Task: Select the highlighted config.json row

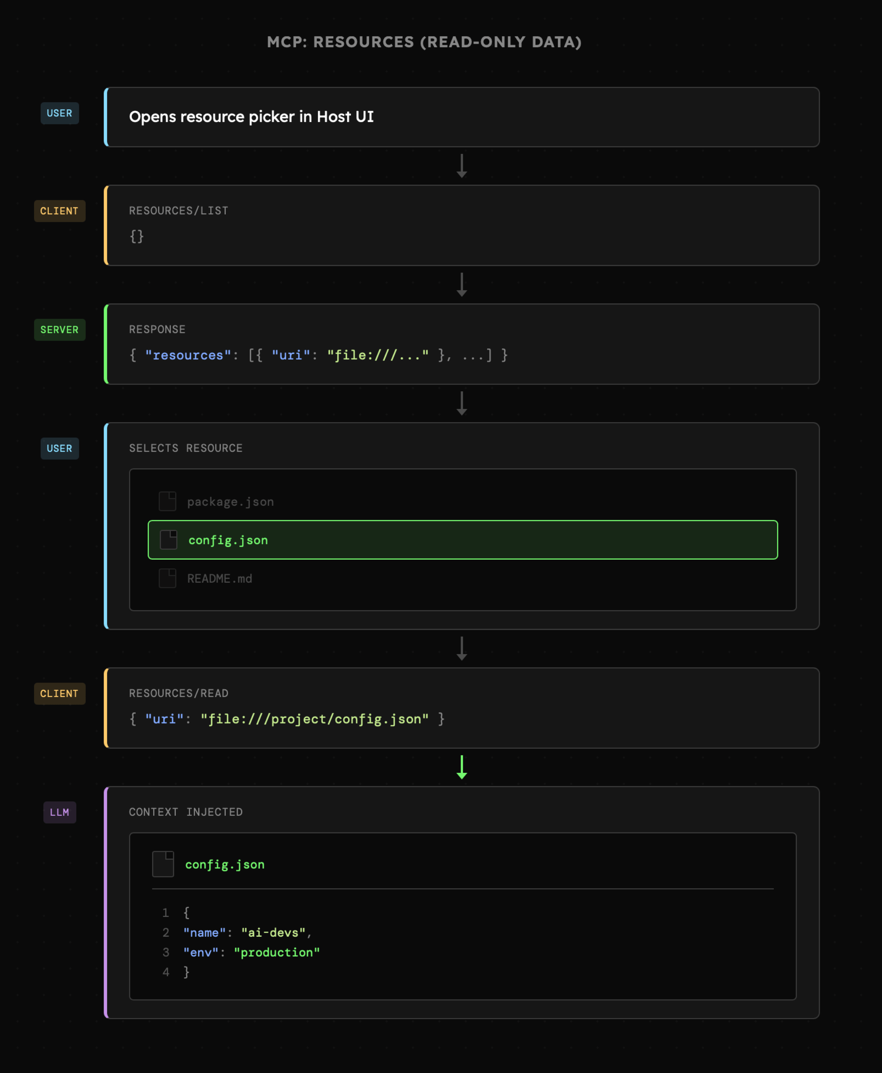Action: 462,539
